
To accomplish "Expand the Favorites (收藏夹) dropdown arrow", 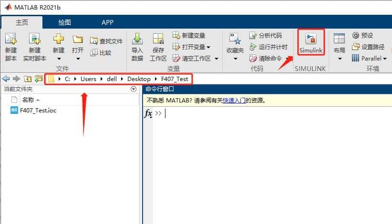I will (x=235, y=59).
